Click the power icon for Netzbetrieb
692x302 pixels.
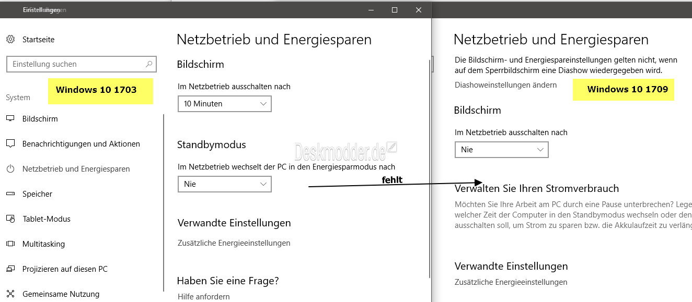click(10, 168)
